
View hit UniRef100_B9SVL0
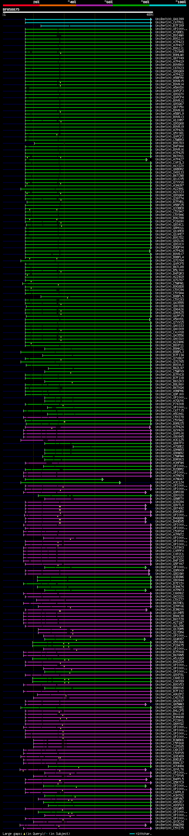(169, 365)
